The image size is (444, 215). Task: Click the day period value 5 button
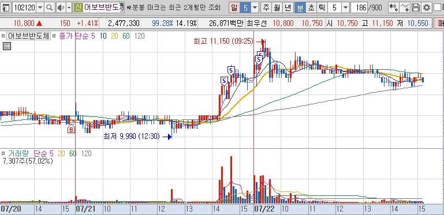coord(245,7)
